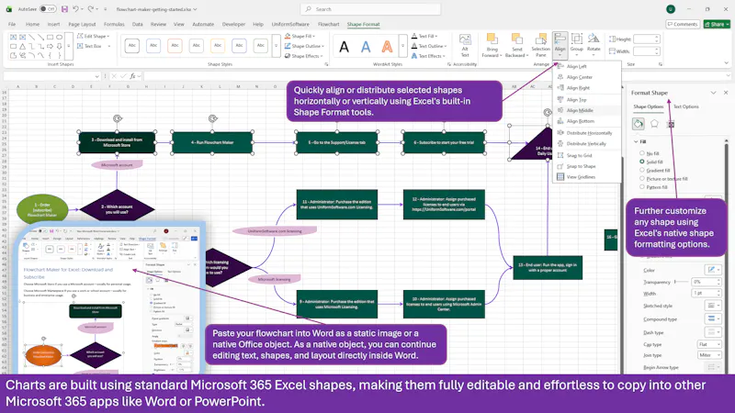Click the Redo arrow in title bar

tap(90, 9)
